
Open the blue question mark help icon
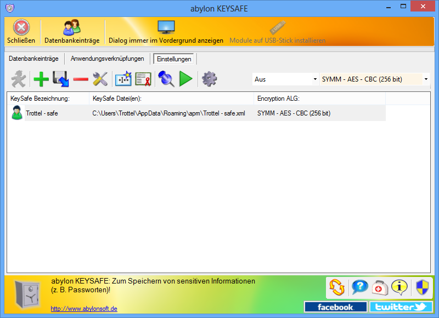point(359,287)
